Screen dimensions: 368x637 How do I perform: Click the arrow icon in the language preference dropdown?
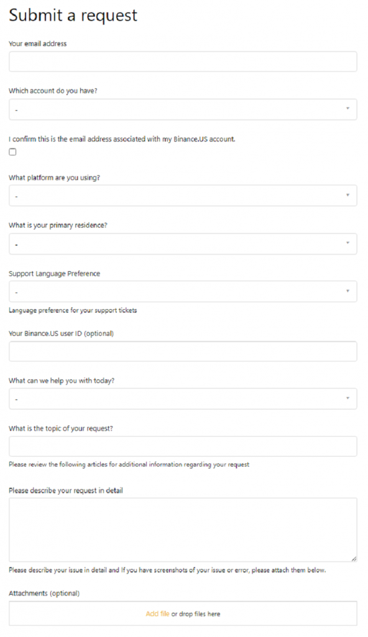(x=347, y=291)
